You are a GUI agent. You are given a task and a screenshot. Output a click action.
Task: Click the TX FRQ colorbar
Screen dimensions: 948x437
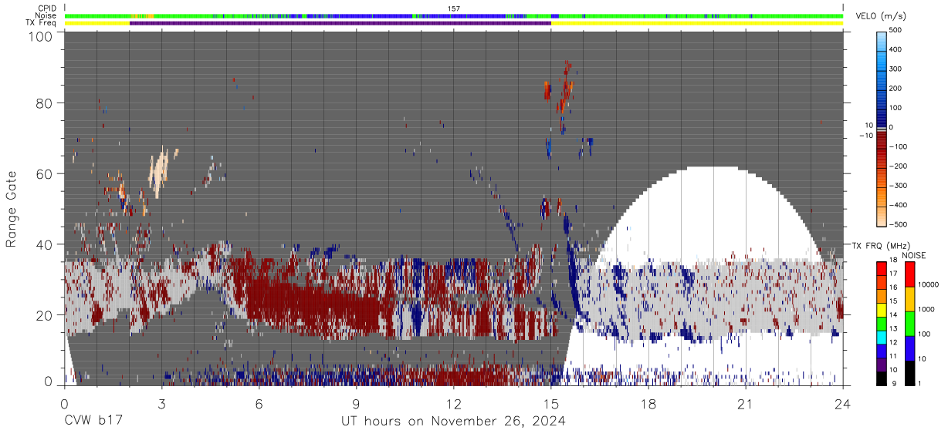tap(882, 323)
